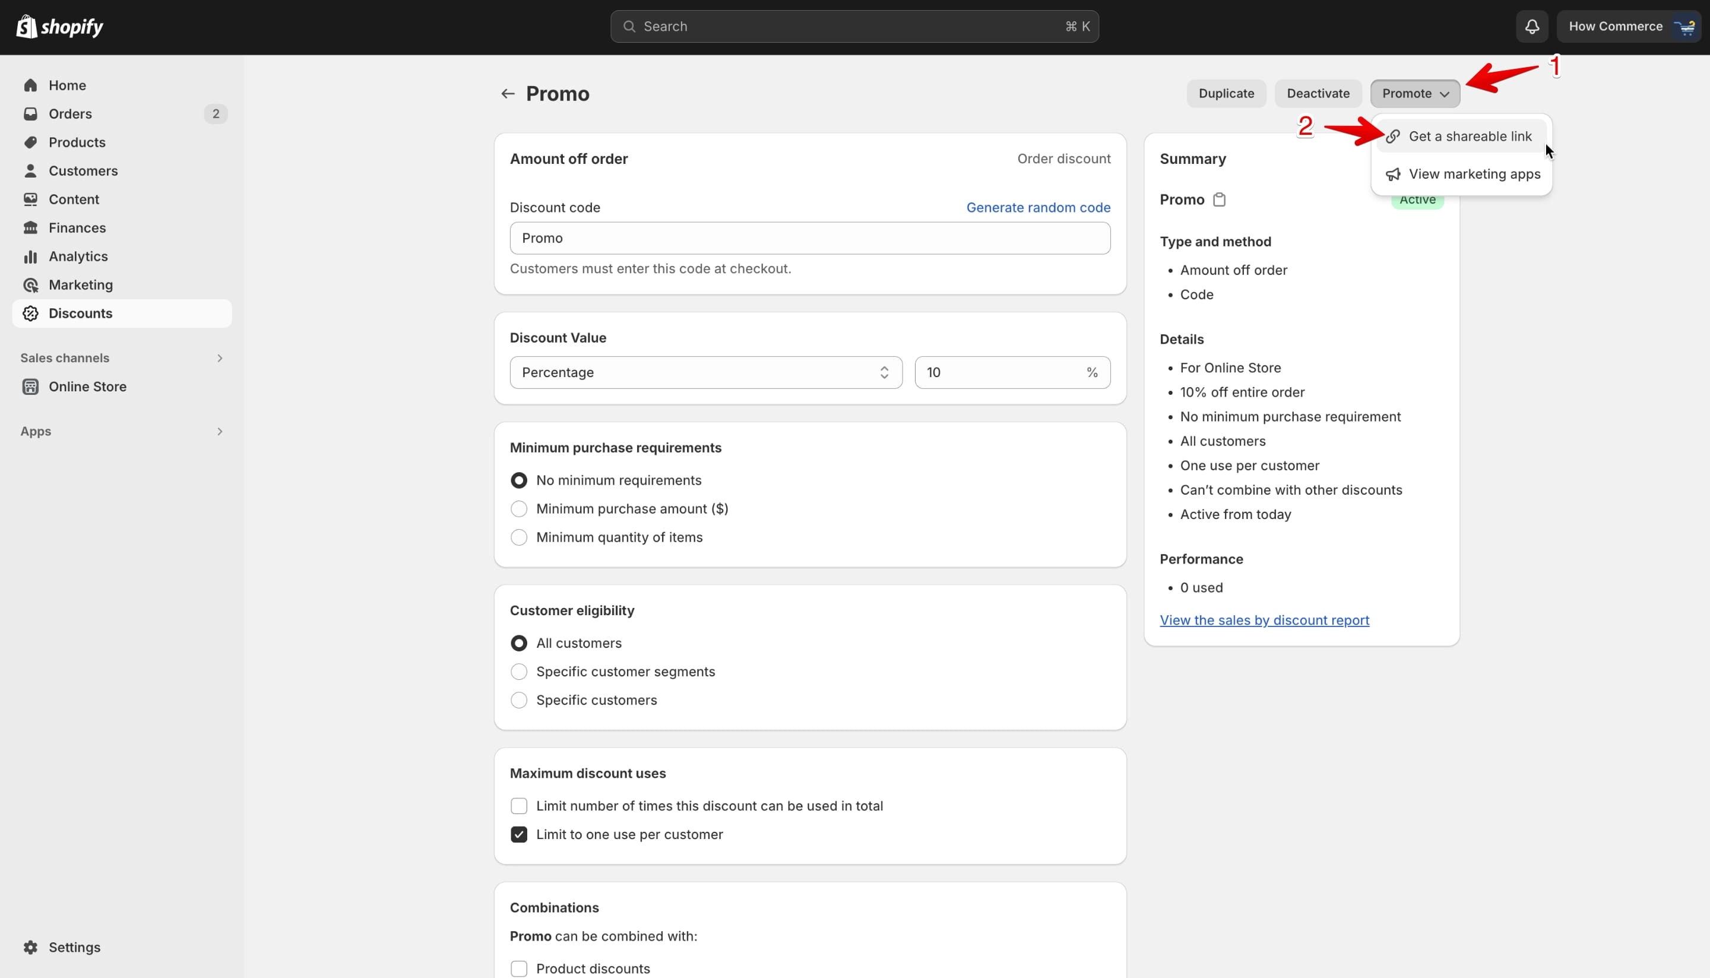
Task: Click the Analytics bar chart icon
Action: [30, 257]
